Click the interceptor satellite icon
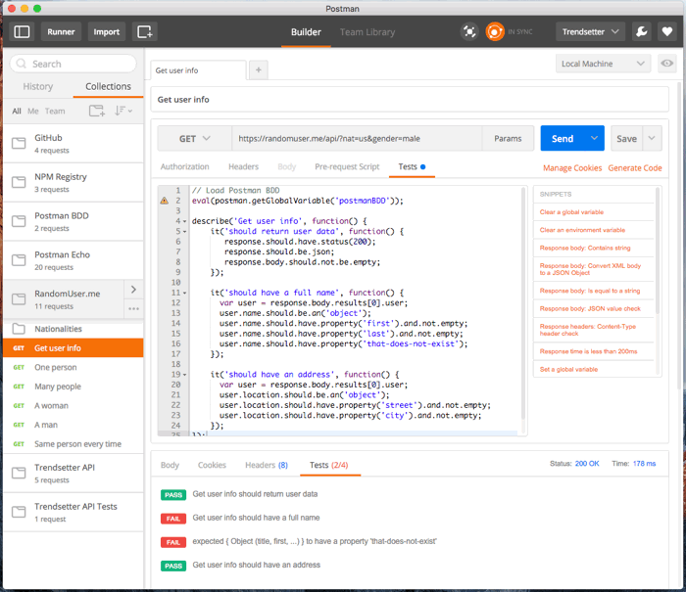 coord(469,32)
